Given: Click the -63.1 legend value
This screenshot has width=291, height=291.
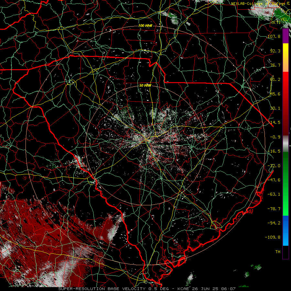Looking at the screenshot, I should pos(274,194).
